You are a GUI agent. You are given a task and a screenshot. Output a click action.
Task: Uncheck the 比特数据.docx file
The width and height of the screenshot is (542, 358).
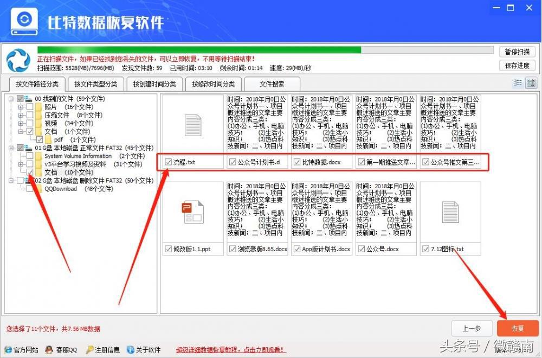[297, 161]
